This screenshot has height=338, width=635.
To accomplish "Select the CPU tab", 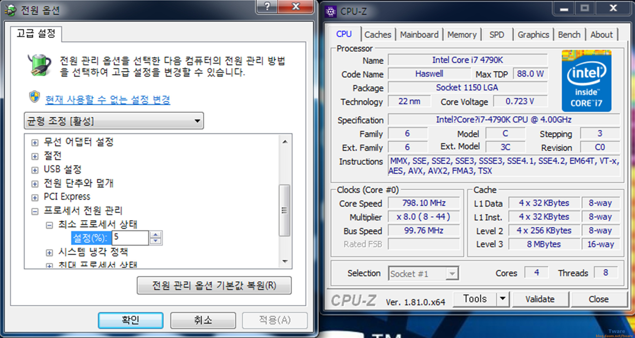I will coord(344,34).
